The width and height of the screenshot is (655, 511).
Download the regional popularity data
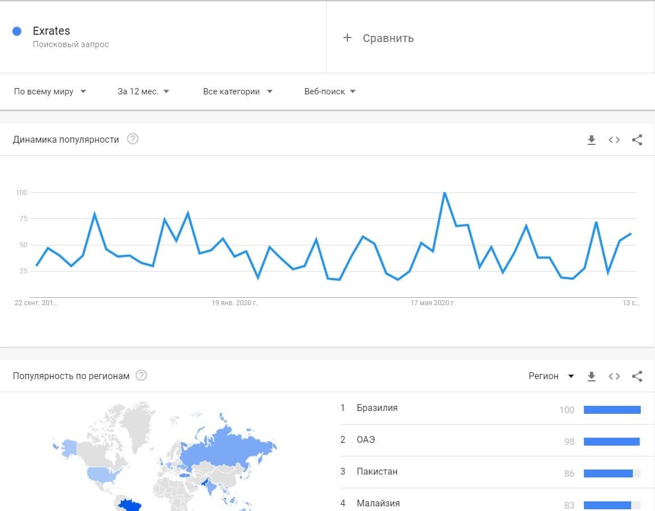click(591, 376)
